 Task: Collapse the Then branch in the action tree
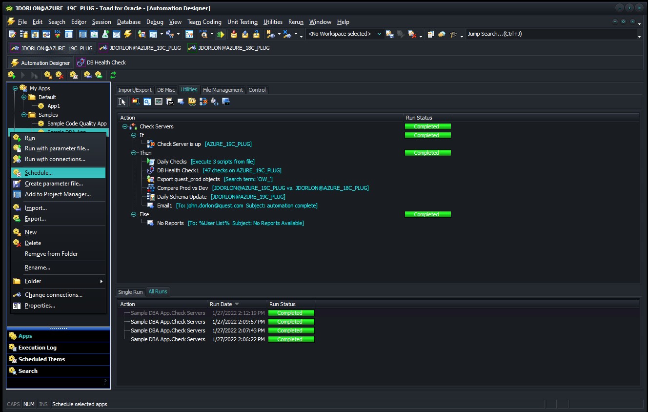point(134,153)
